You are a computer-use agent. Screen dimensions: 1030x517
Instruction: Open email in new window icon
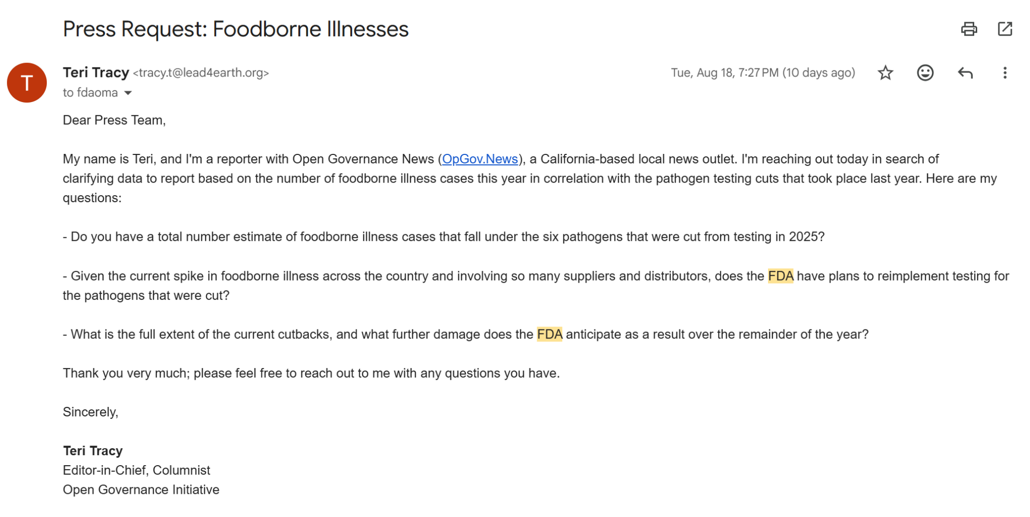(x=1005, y=29)
